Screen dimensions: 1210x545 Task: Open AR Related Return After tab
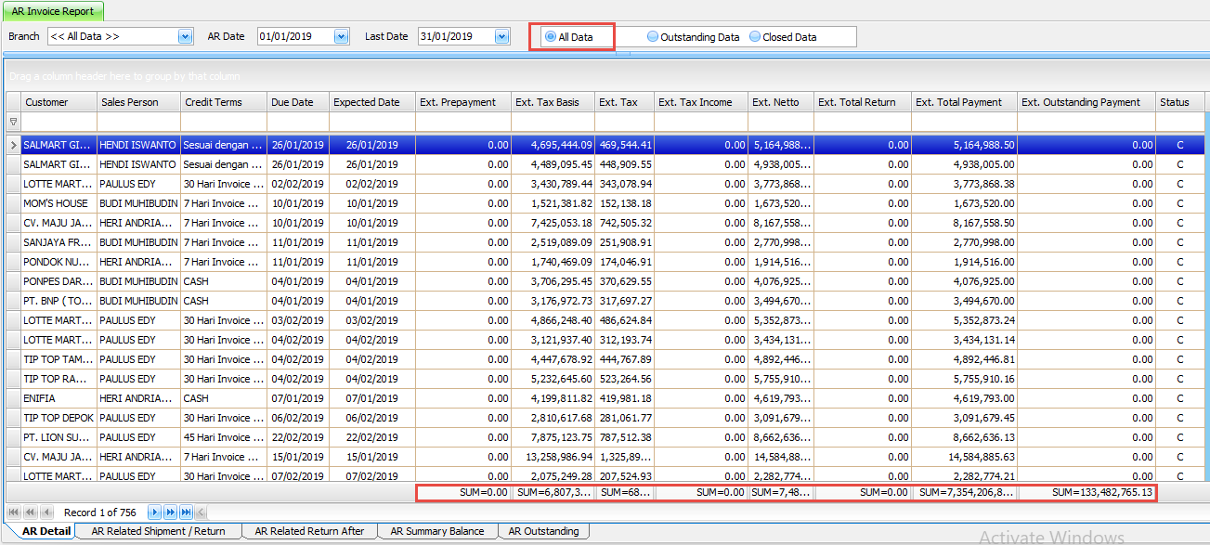coord(309,531)
